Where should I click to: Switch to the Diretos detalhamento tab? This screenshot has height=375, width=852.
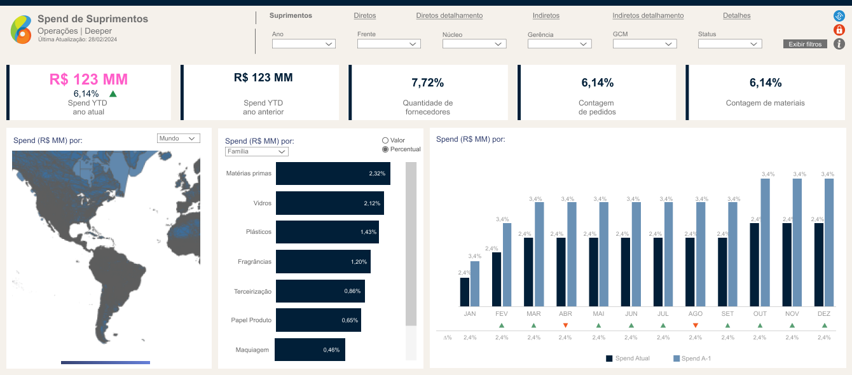click(449, 16)
